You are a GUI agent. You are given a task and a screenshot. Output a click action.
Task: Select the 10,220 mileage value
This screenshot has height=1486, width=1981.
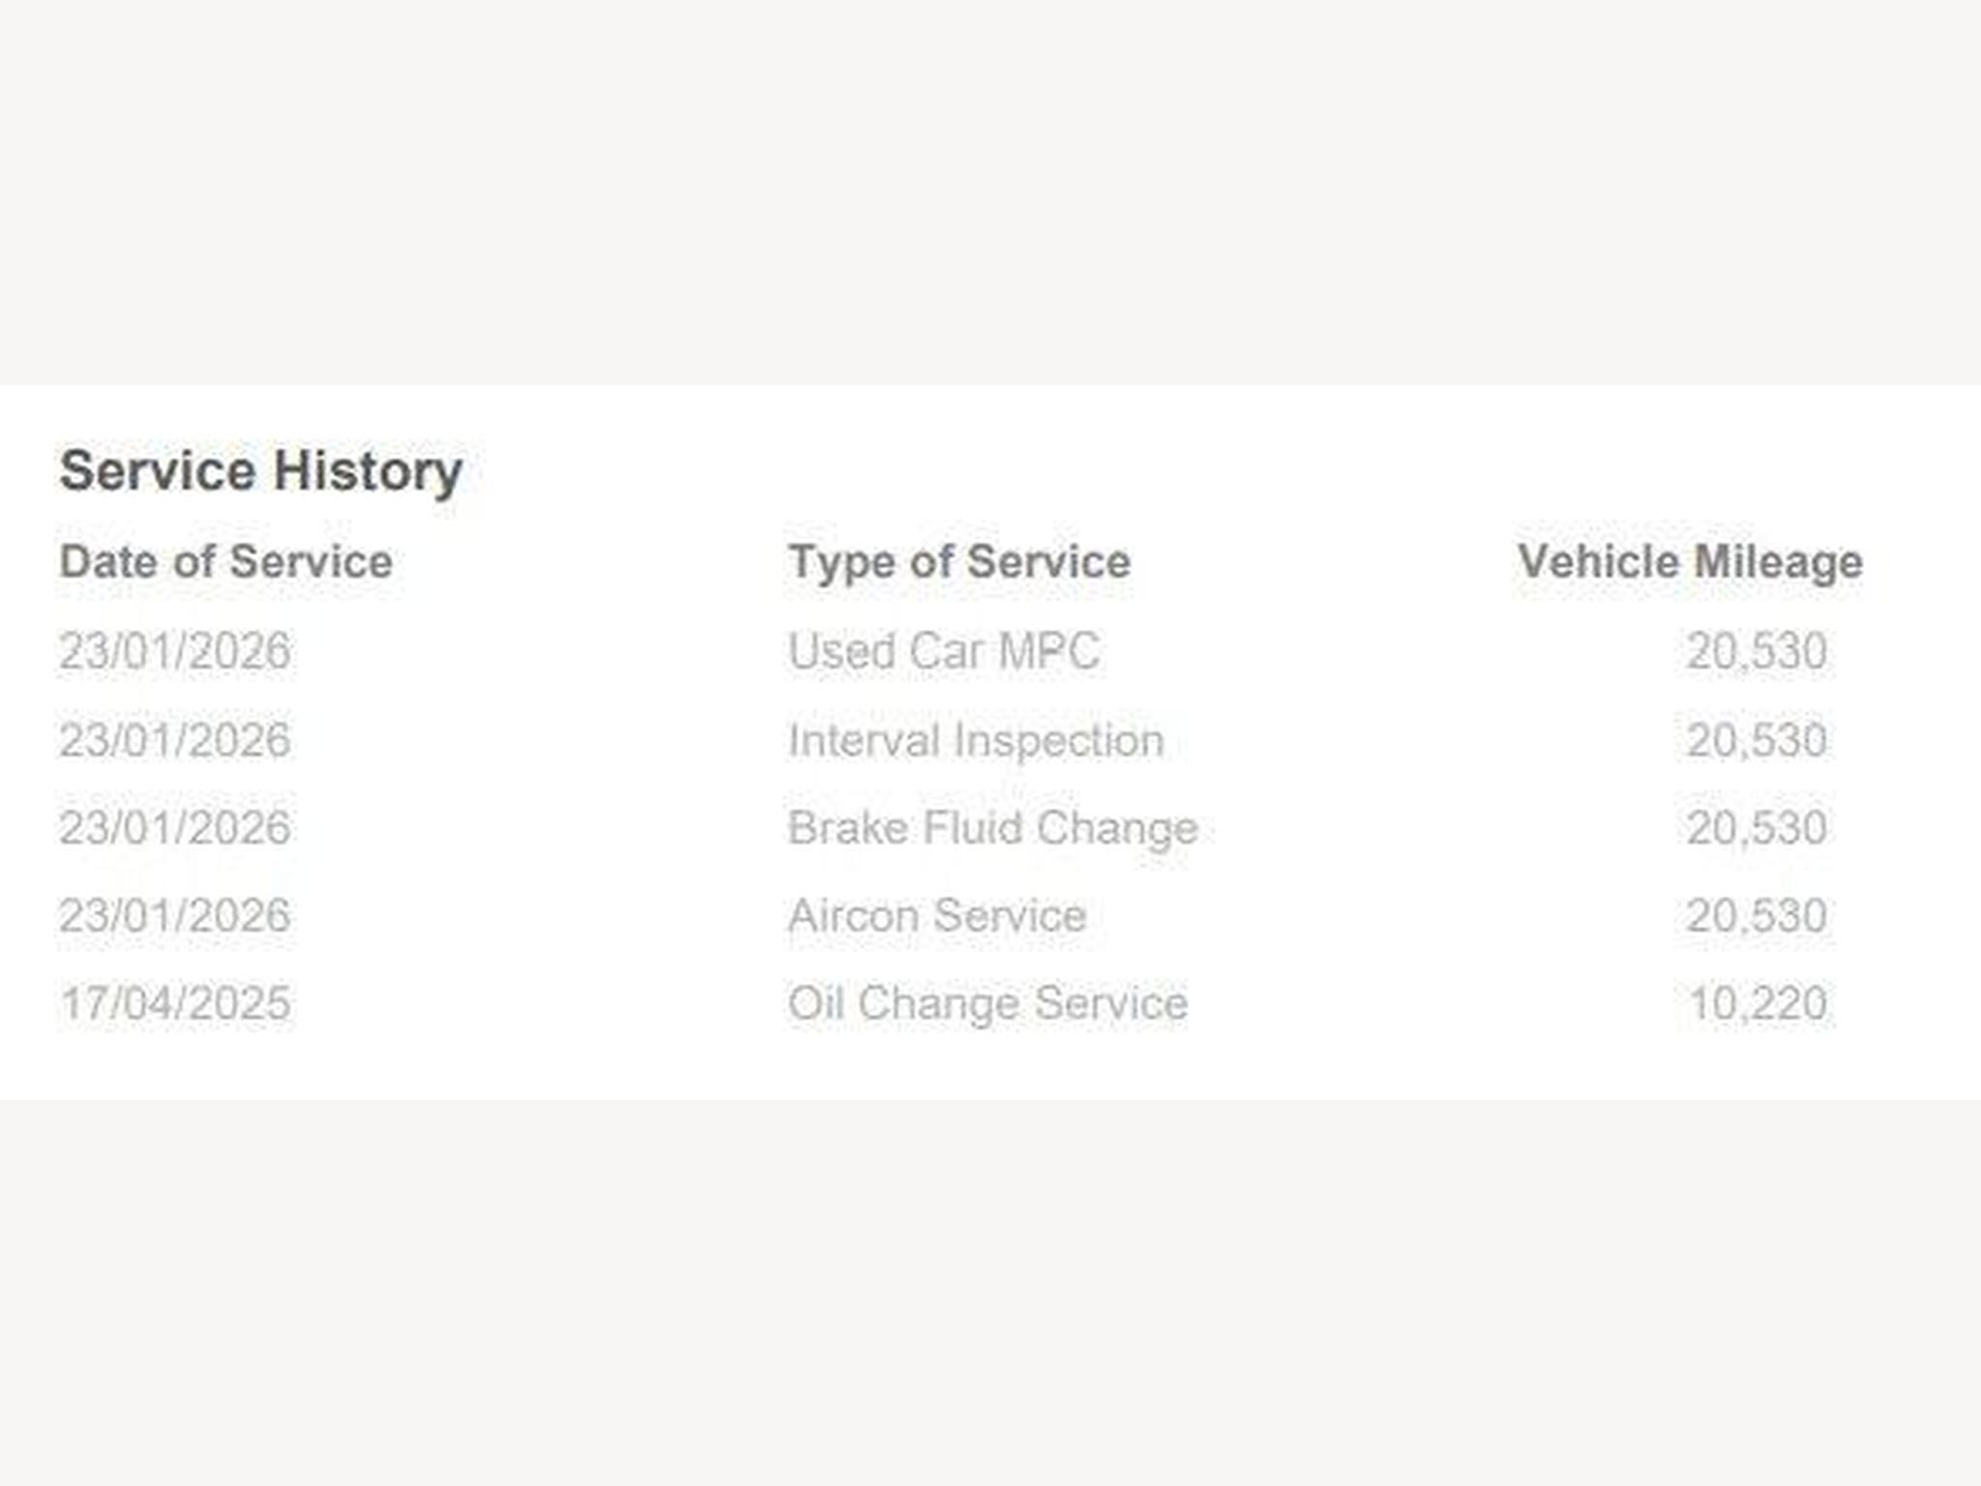(x=1757, y=1003)
